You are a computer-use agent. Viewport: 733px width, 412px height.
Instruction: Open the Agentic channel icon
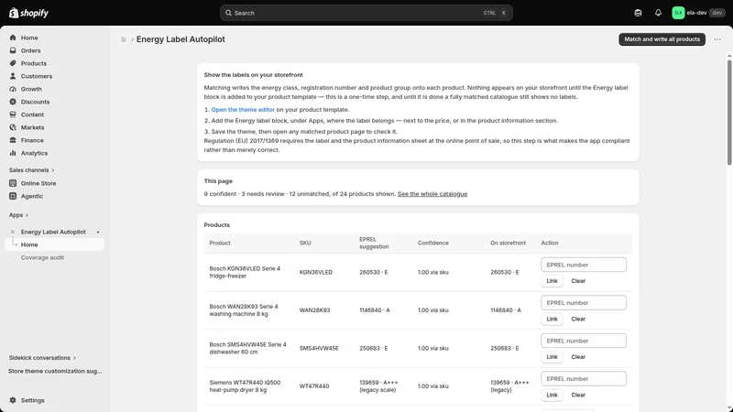point(13,196)
